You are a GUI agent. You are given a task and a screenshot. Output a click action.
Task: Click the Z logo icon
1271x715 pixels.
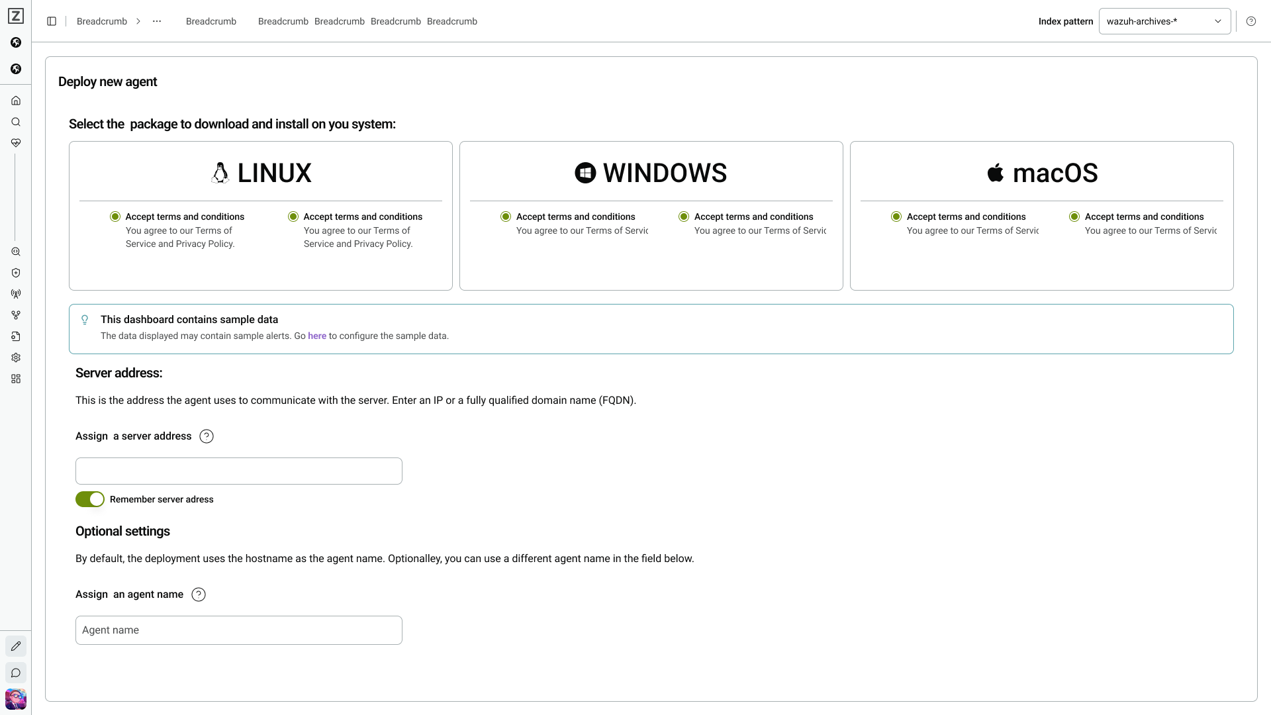(x=16, y=16)
